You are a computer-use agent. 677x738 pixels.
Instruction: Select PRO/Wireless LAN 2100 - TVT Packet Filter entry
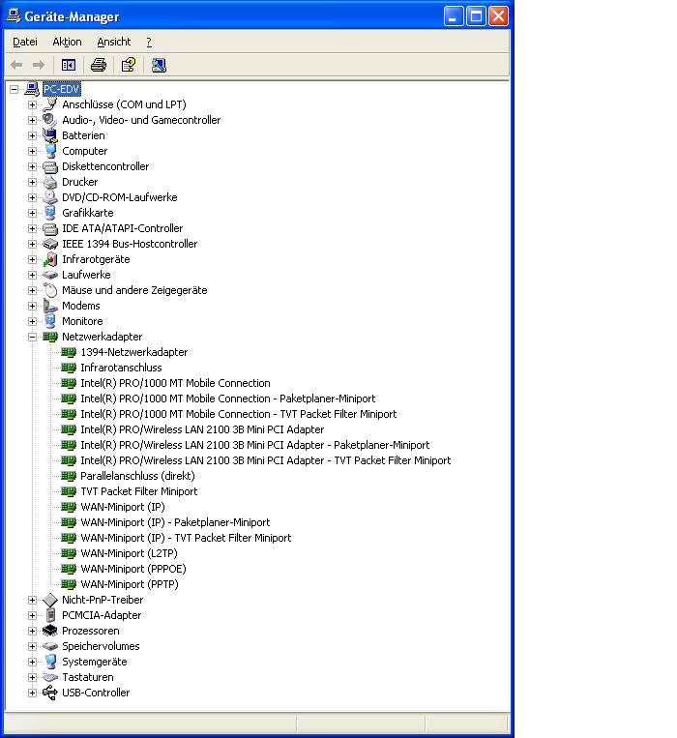click(x=266, y=460)
